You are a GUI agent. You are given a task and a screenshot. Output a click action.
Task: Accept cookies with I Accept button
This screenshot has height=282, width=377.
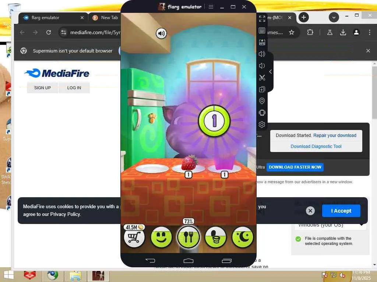(341, 211)
